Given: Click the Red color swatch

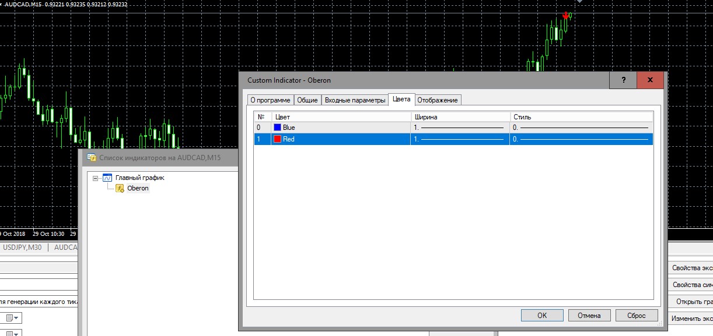Looking at the screenshot, I should [x=278, y=139].
